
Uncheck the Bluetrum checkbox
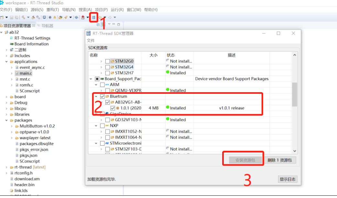click(x=102, y=96)
